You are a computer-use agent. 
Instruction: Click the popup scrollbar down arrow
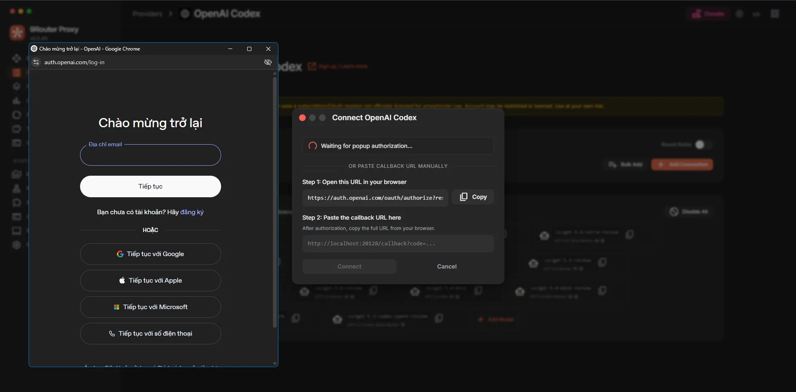click(275, 363)
